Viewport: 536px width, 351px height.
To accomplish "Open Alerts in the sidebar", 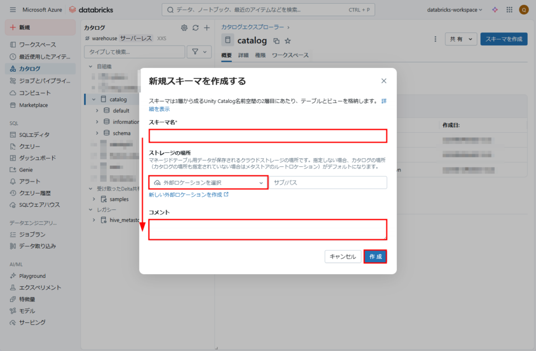I will 40,181.
